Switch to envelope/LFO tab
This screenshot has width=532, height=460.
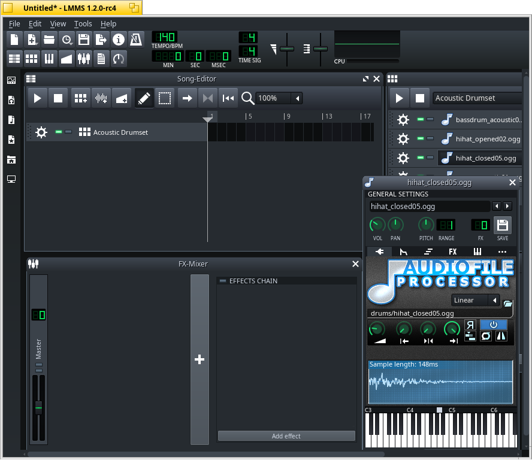[404, 252]
